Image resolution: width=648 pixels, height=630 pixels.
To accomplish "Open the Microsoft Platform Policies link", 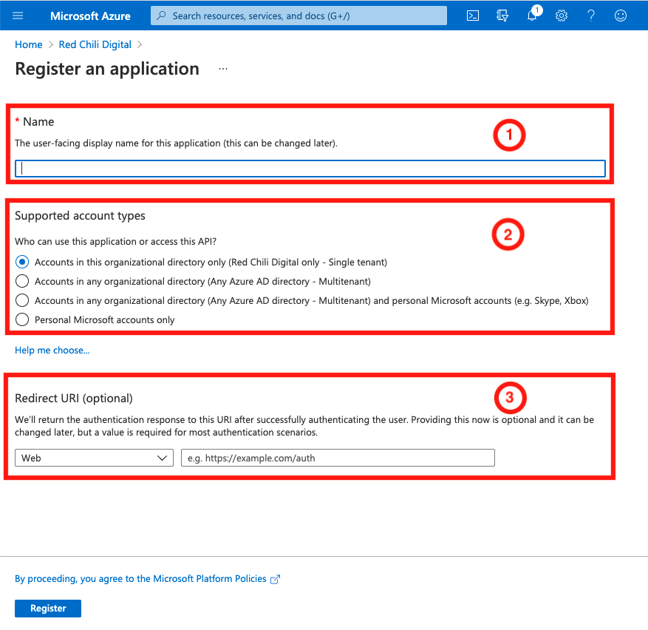I will coord(140,579).
